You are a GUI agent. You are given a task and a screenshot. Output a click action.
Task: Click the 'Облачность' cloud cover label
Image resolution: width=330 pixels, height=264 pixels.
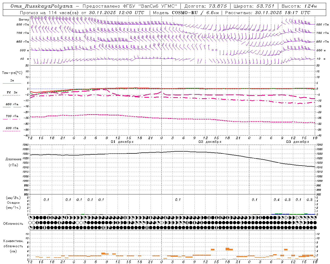[13, 224]
